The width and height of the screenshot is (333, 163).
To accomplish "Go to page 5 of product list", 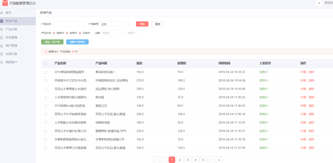I will [x=203, y=160].
